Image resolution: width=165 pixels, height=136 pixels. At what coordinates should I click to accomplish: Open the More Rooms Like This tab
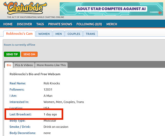click(51, 65)
